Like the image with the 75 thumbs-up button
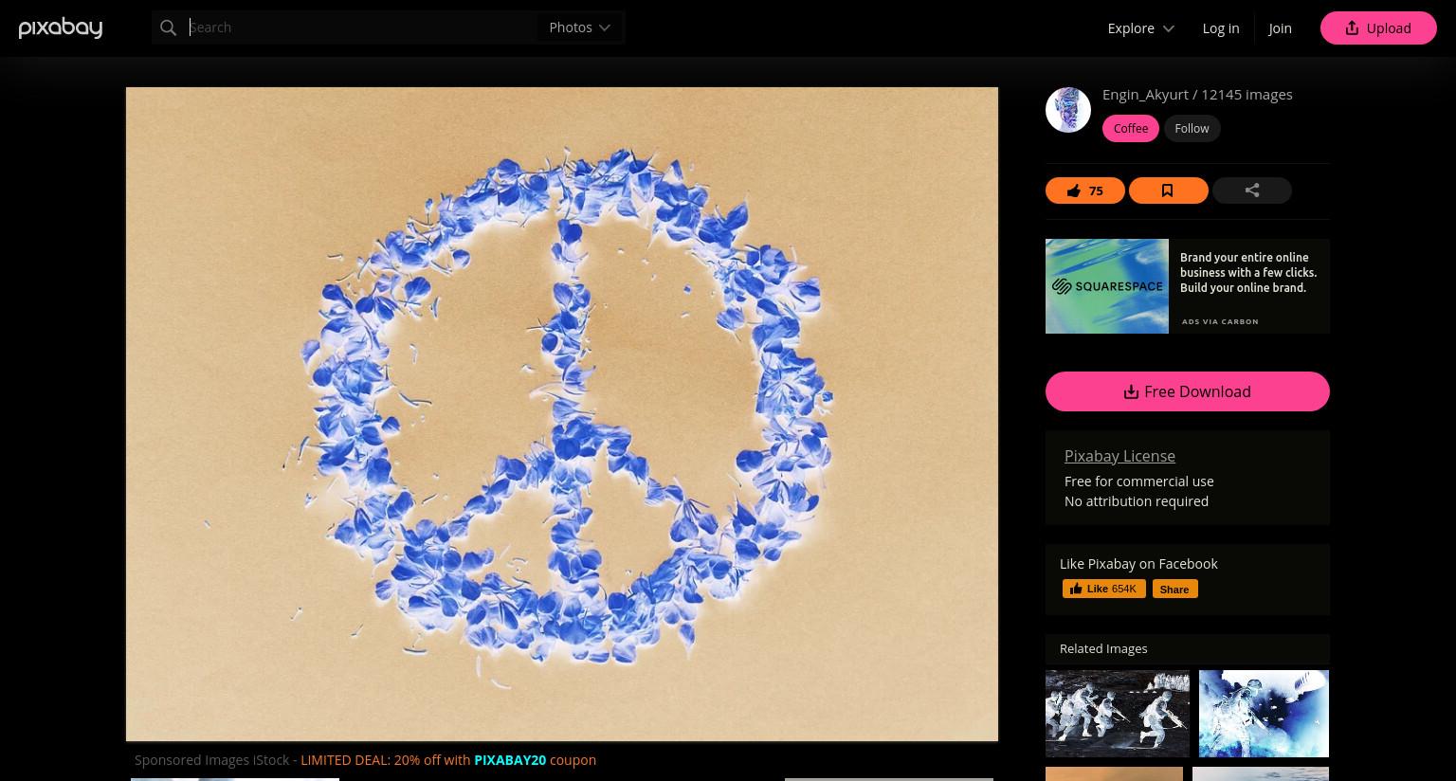This screenshot has width=1456, height=781. [1085, 191]
